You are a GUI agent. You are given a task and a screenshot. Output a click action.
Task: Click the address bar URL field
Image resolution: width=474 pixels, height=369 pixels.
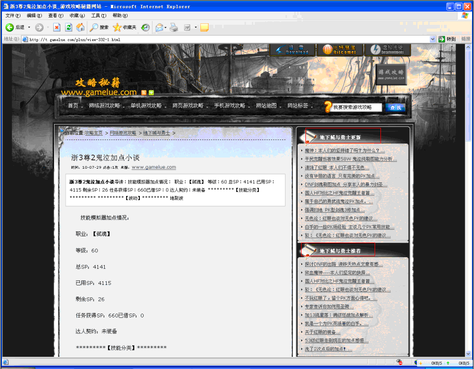(x=229, y=39)
